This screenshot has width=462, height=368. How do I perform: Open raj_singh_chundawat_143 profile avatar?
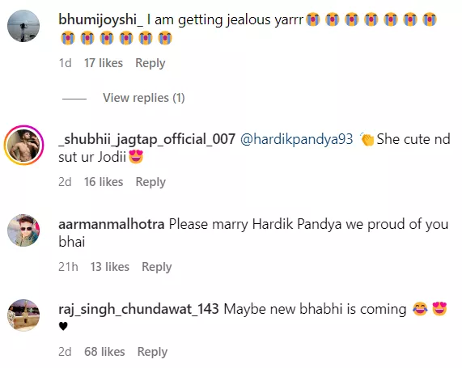point(23,315)
